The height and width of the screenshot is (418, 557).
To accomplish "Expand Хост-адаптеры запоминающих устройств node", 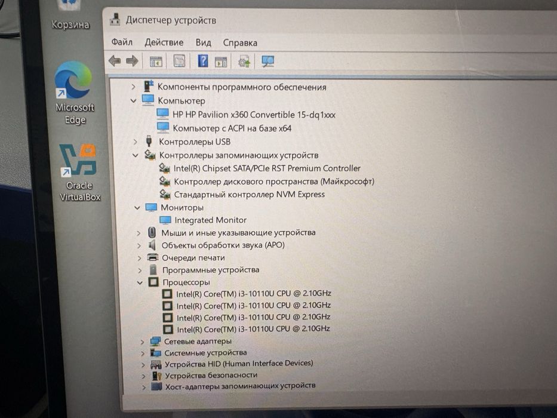I will tap(144, 387).
